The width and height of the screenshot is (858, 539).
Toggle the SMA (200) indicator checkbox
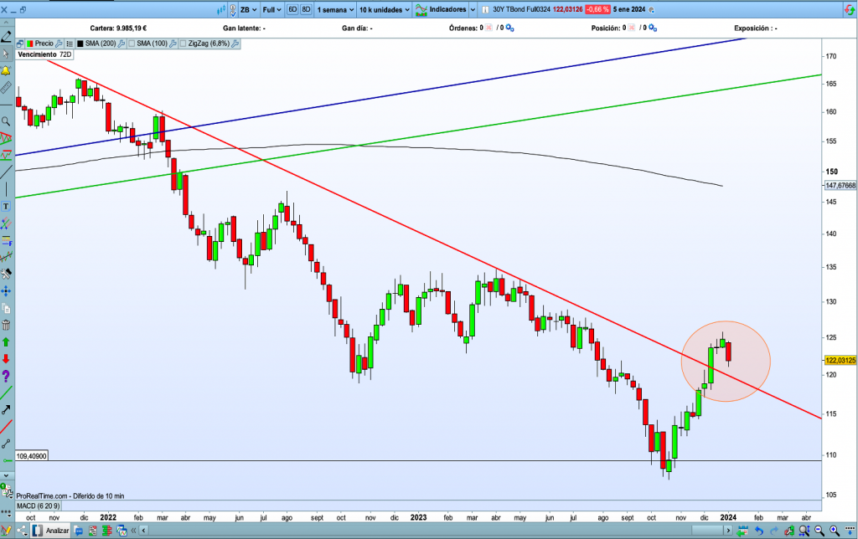tap(80, 43)
